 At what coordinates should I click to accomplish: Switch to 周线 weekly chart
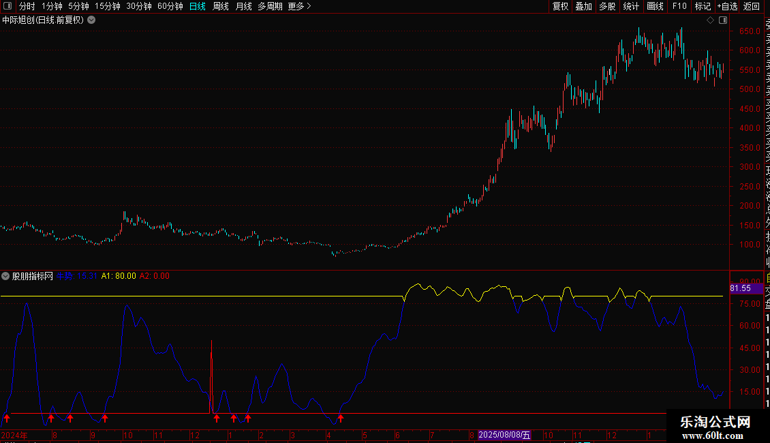click(221, 6)
